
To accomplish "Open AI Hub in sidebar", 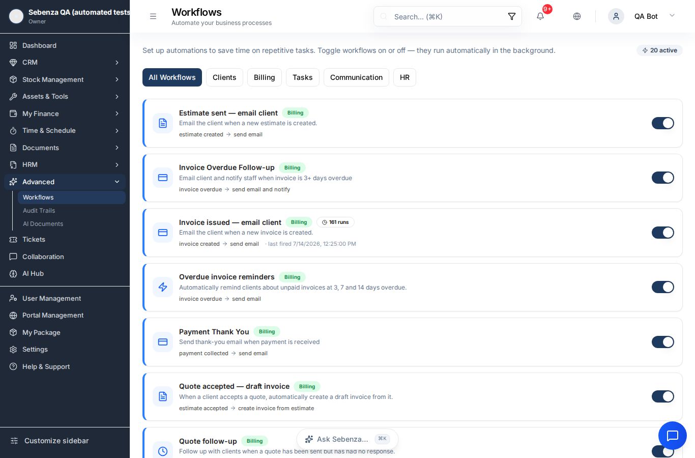I will (x=65, y=273).
